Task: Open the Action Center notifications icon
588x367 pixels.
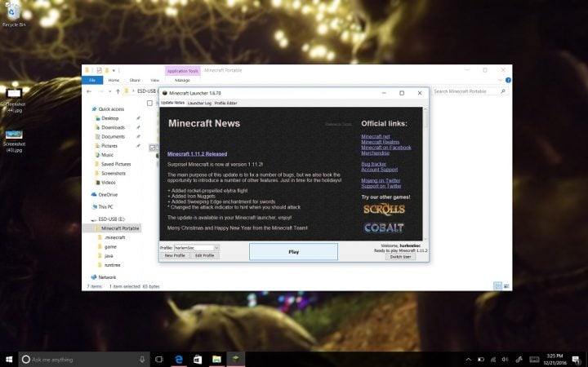Action: click(577, 360)
